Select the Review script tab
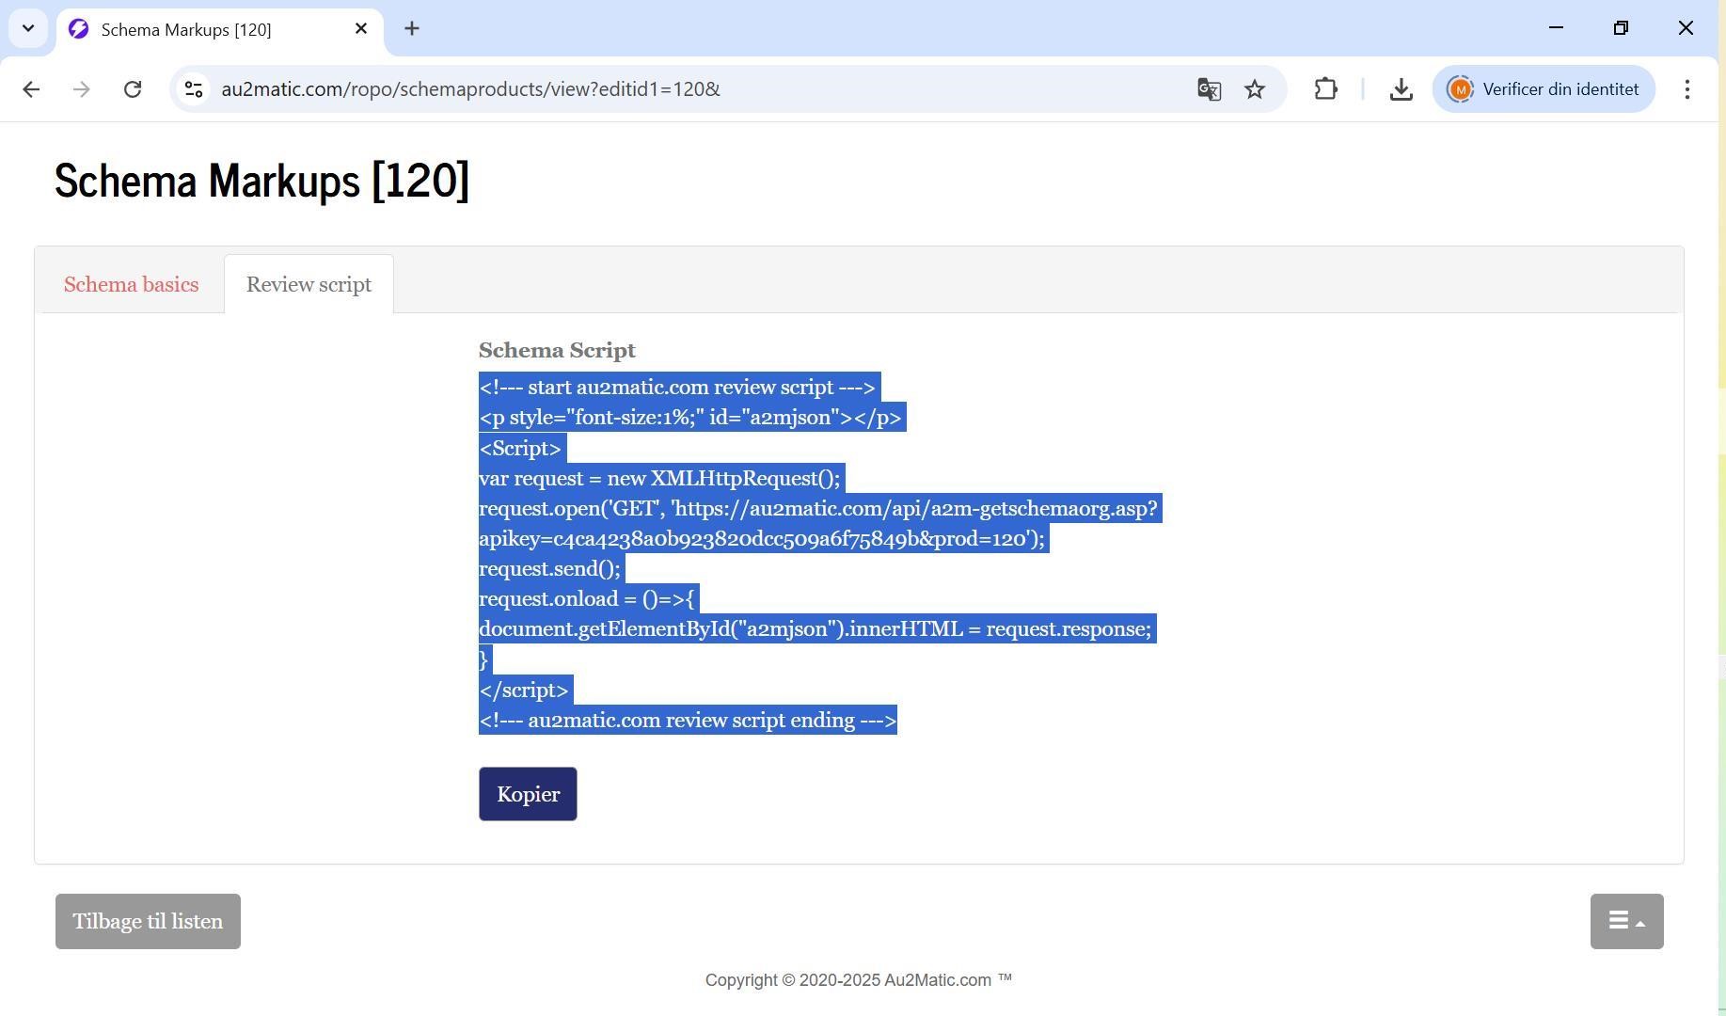The height and width of the screenshot is (1016, 1726). [309, 284]
